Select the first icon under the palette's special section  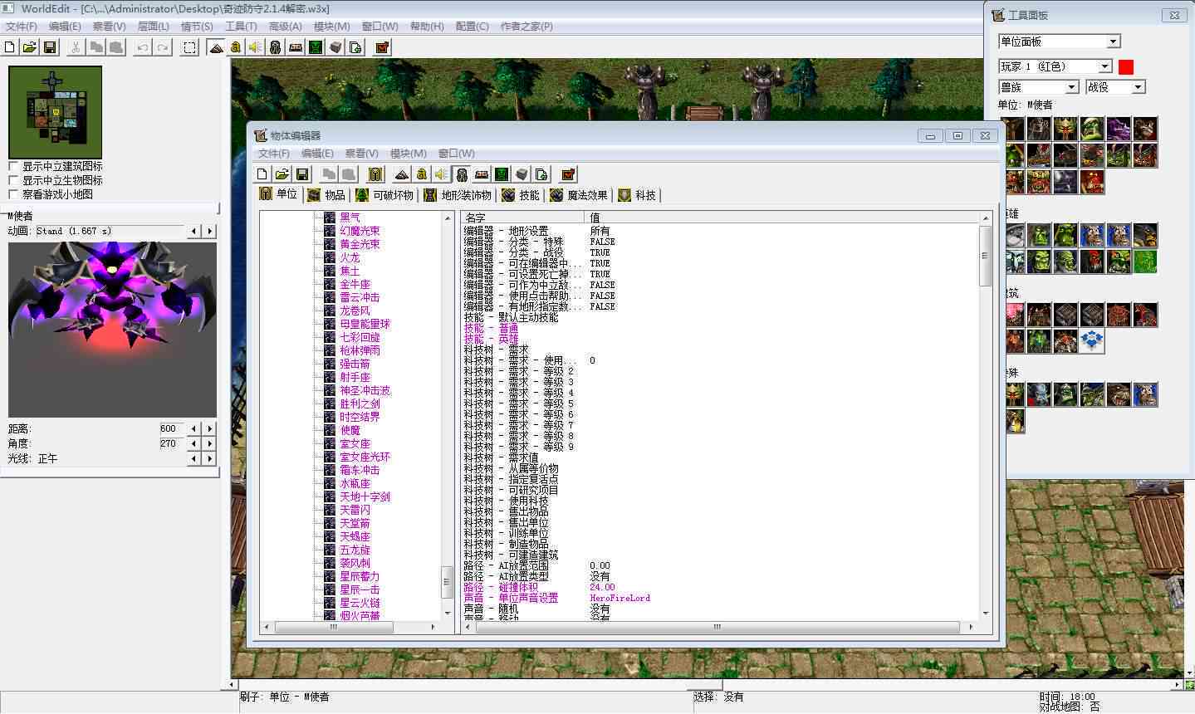1015,394
